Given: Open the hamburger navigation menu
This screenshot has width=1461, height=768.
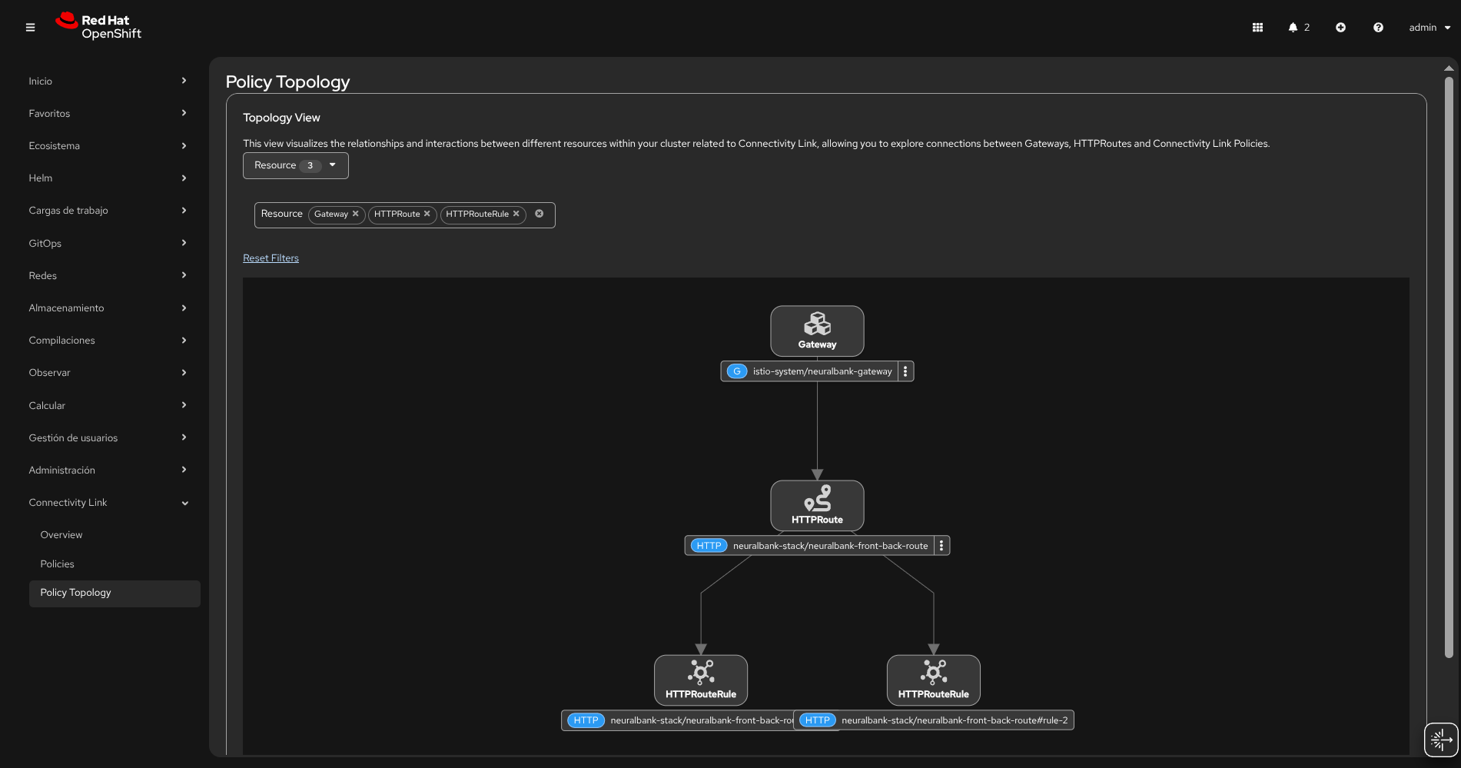Looking at the screenshot, I should (30, 28).
